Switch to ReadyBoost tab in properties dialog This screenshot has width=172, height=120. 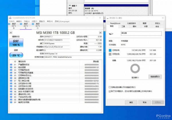click(x=115, y=23)
